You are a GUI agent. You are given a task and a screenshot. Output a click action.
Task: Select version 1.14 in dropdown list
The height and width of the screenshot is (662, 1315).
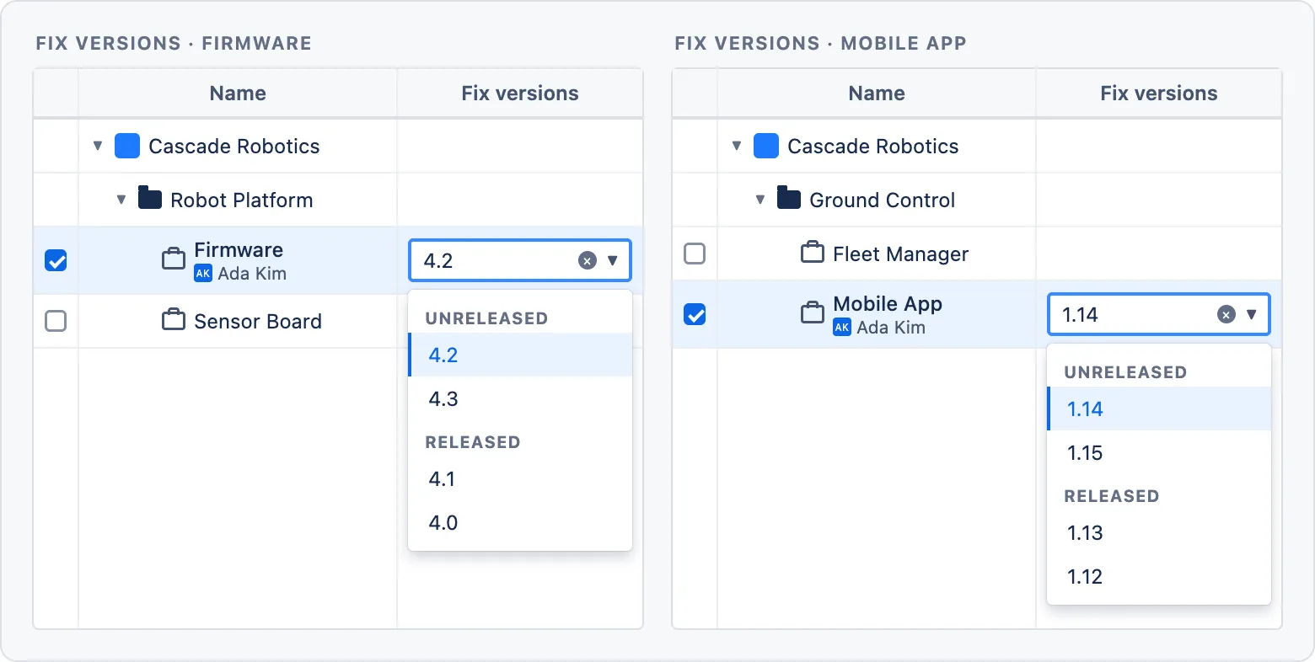coord(1159,408)
